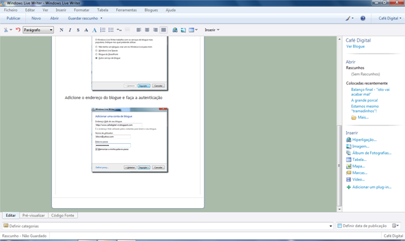Click the Imagem... link in sidebar
This screenshot has height=241, width=405.
tap(361, 146)
